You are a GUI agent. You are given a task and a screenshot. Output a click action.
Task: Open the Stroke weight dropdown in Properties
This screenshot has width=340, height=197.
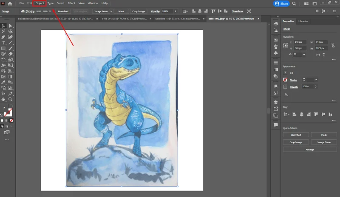(316, 80)
